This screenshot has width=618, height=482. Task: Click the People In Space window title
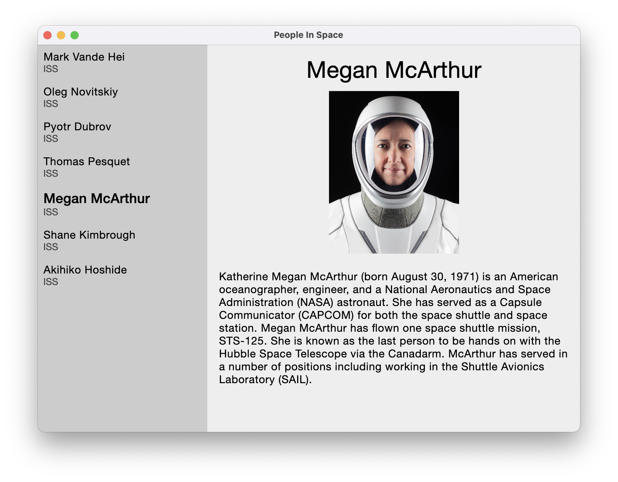308,35
